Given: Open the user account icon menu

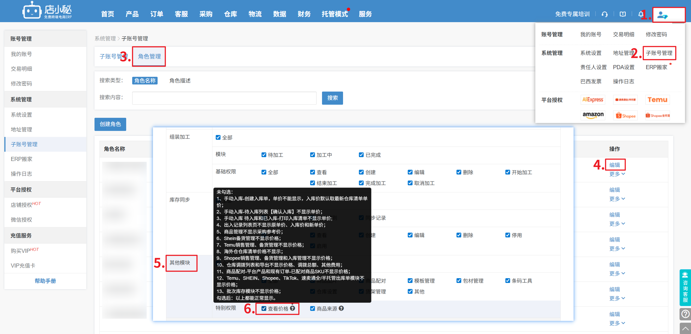Looking at the screenshot, I should [662, 15].
